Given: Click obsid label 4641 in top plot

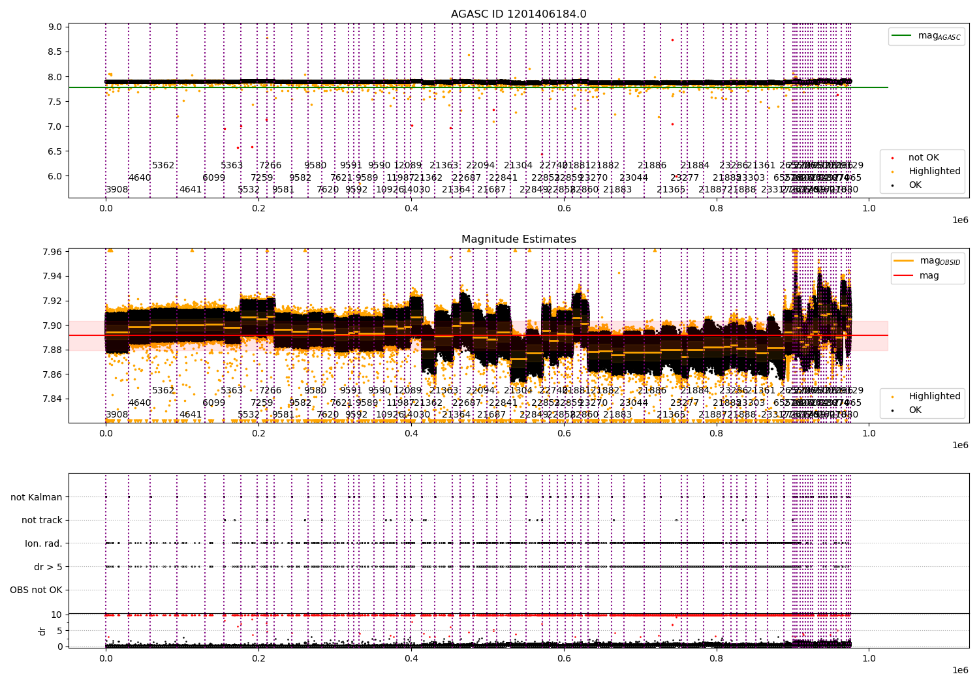Looking at the screenshot, I should click(x=191, y=190).
